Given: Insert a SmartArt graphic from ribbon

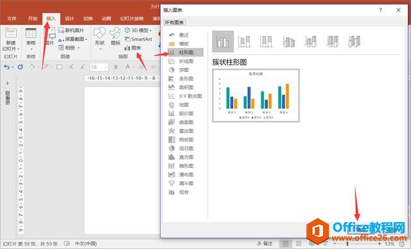Looking at the screenshot, I should 139,39.
